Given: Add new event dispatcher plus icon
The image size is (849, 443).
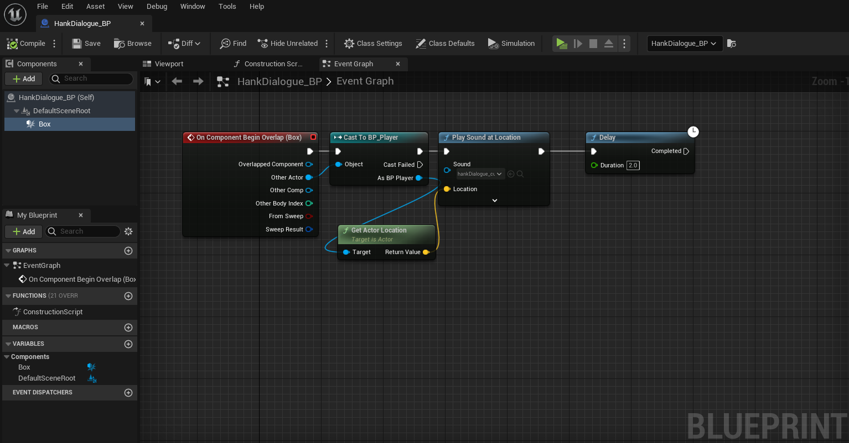Looking at the screenshot, I should pos(128,393).
